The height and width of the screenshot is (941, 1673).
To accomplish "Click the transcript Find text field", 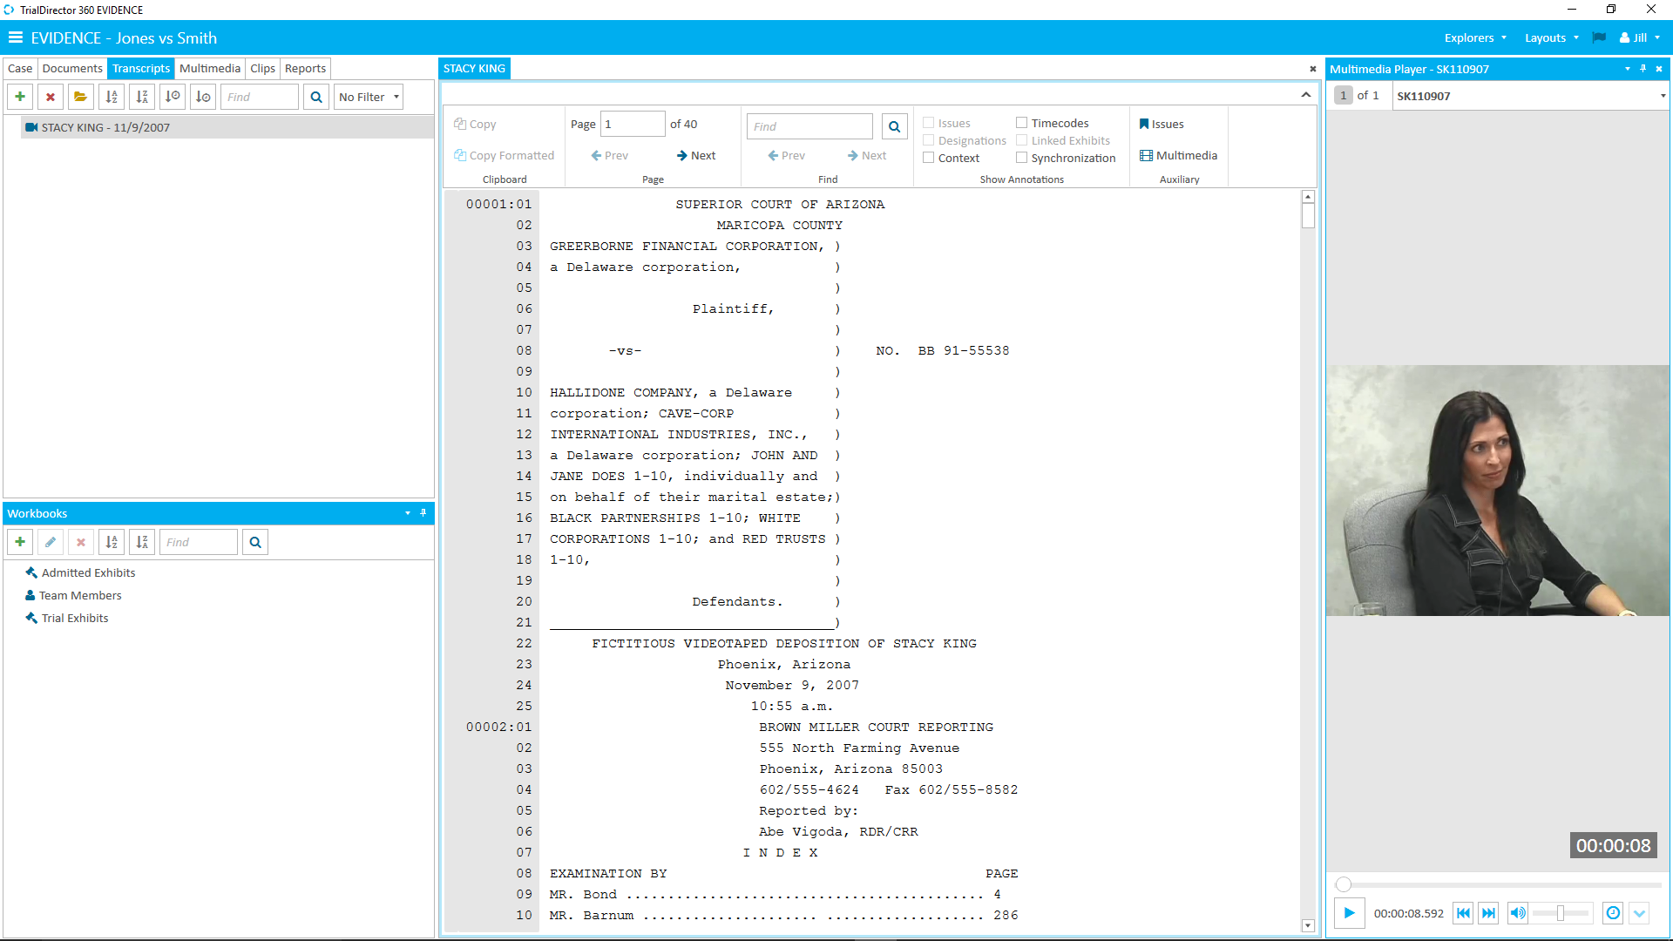I will (x=809, y=126).
